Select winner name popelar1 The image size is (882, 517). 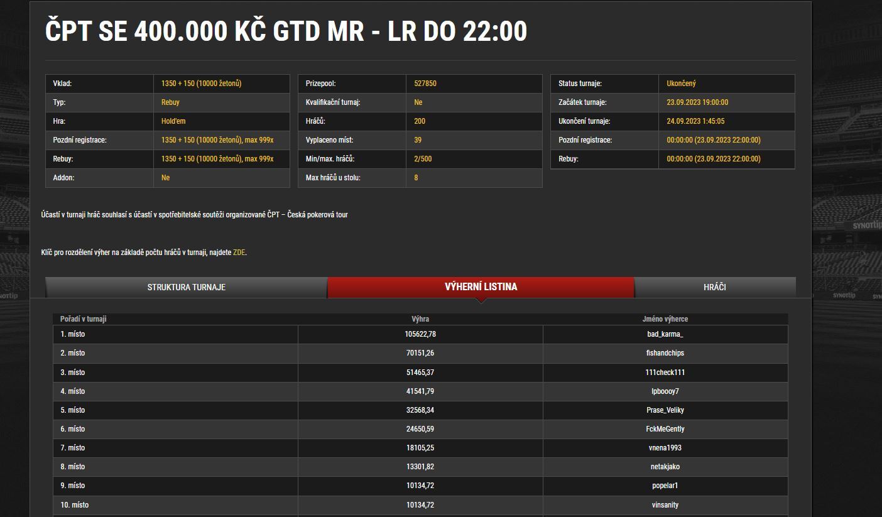[665, 486]
